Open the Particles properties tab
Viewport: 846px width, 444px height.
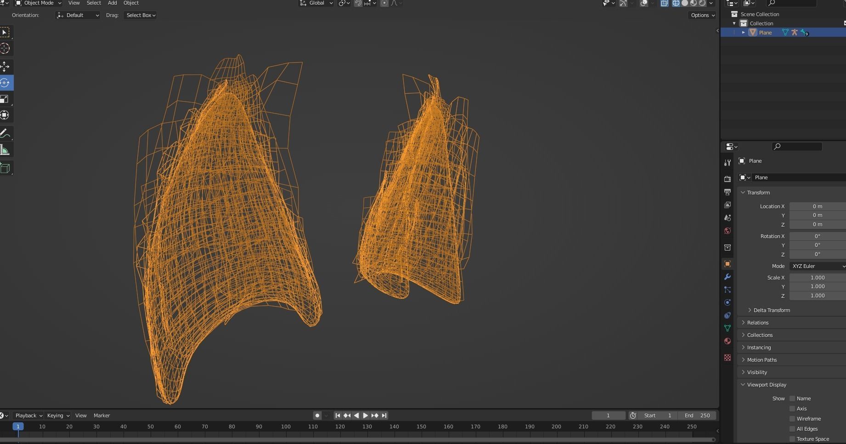(727, 290)
